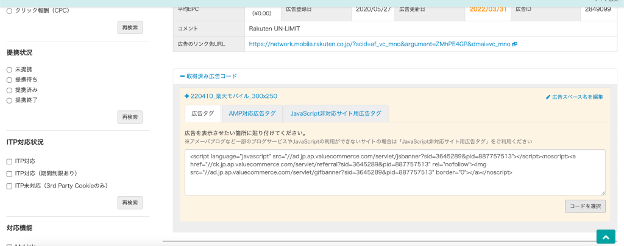The image size is (624, 246).
Task: Click the 提携状況 section heading
Action: click(x=19, y=52)
